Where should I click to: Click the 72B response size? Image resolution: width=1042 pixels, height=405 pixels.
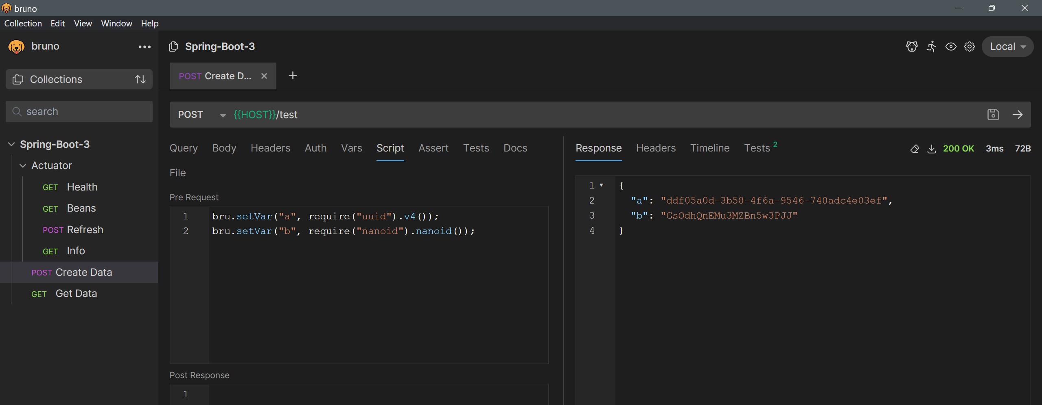(x=1023, y=149)
